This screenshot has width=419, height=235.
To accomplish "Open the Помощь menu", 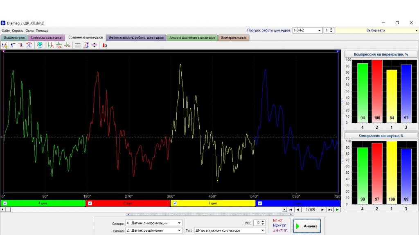I will pos(42,30).
